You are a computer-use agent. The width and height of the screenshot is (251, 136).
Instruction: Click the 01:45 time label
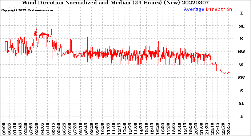20,129
